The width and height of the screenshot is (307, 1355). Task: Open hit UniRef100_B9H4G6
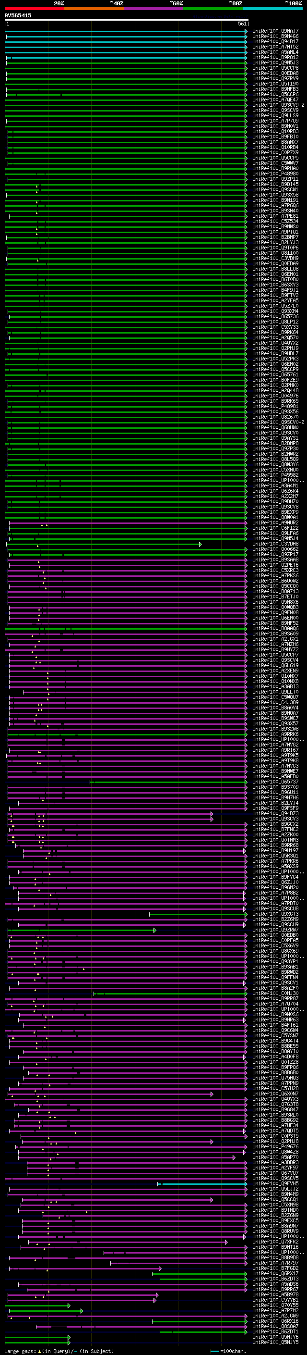click(275, 37)
